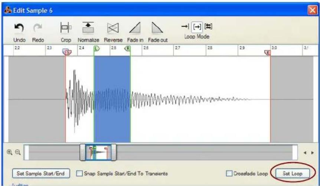This screenshot has width=320, height=186.
Task: Click the Loop Mode label
Action: tap(197, 37)
